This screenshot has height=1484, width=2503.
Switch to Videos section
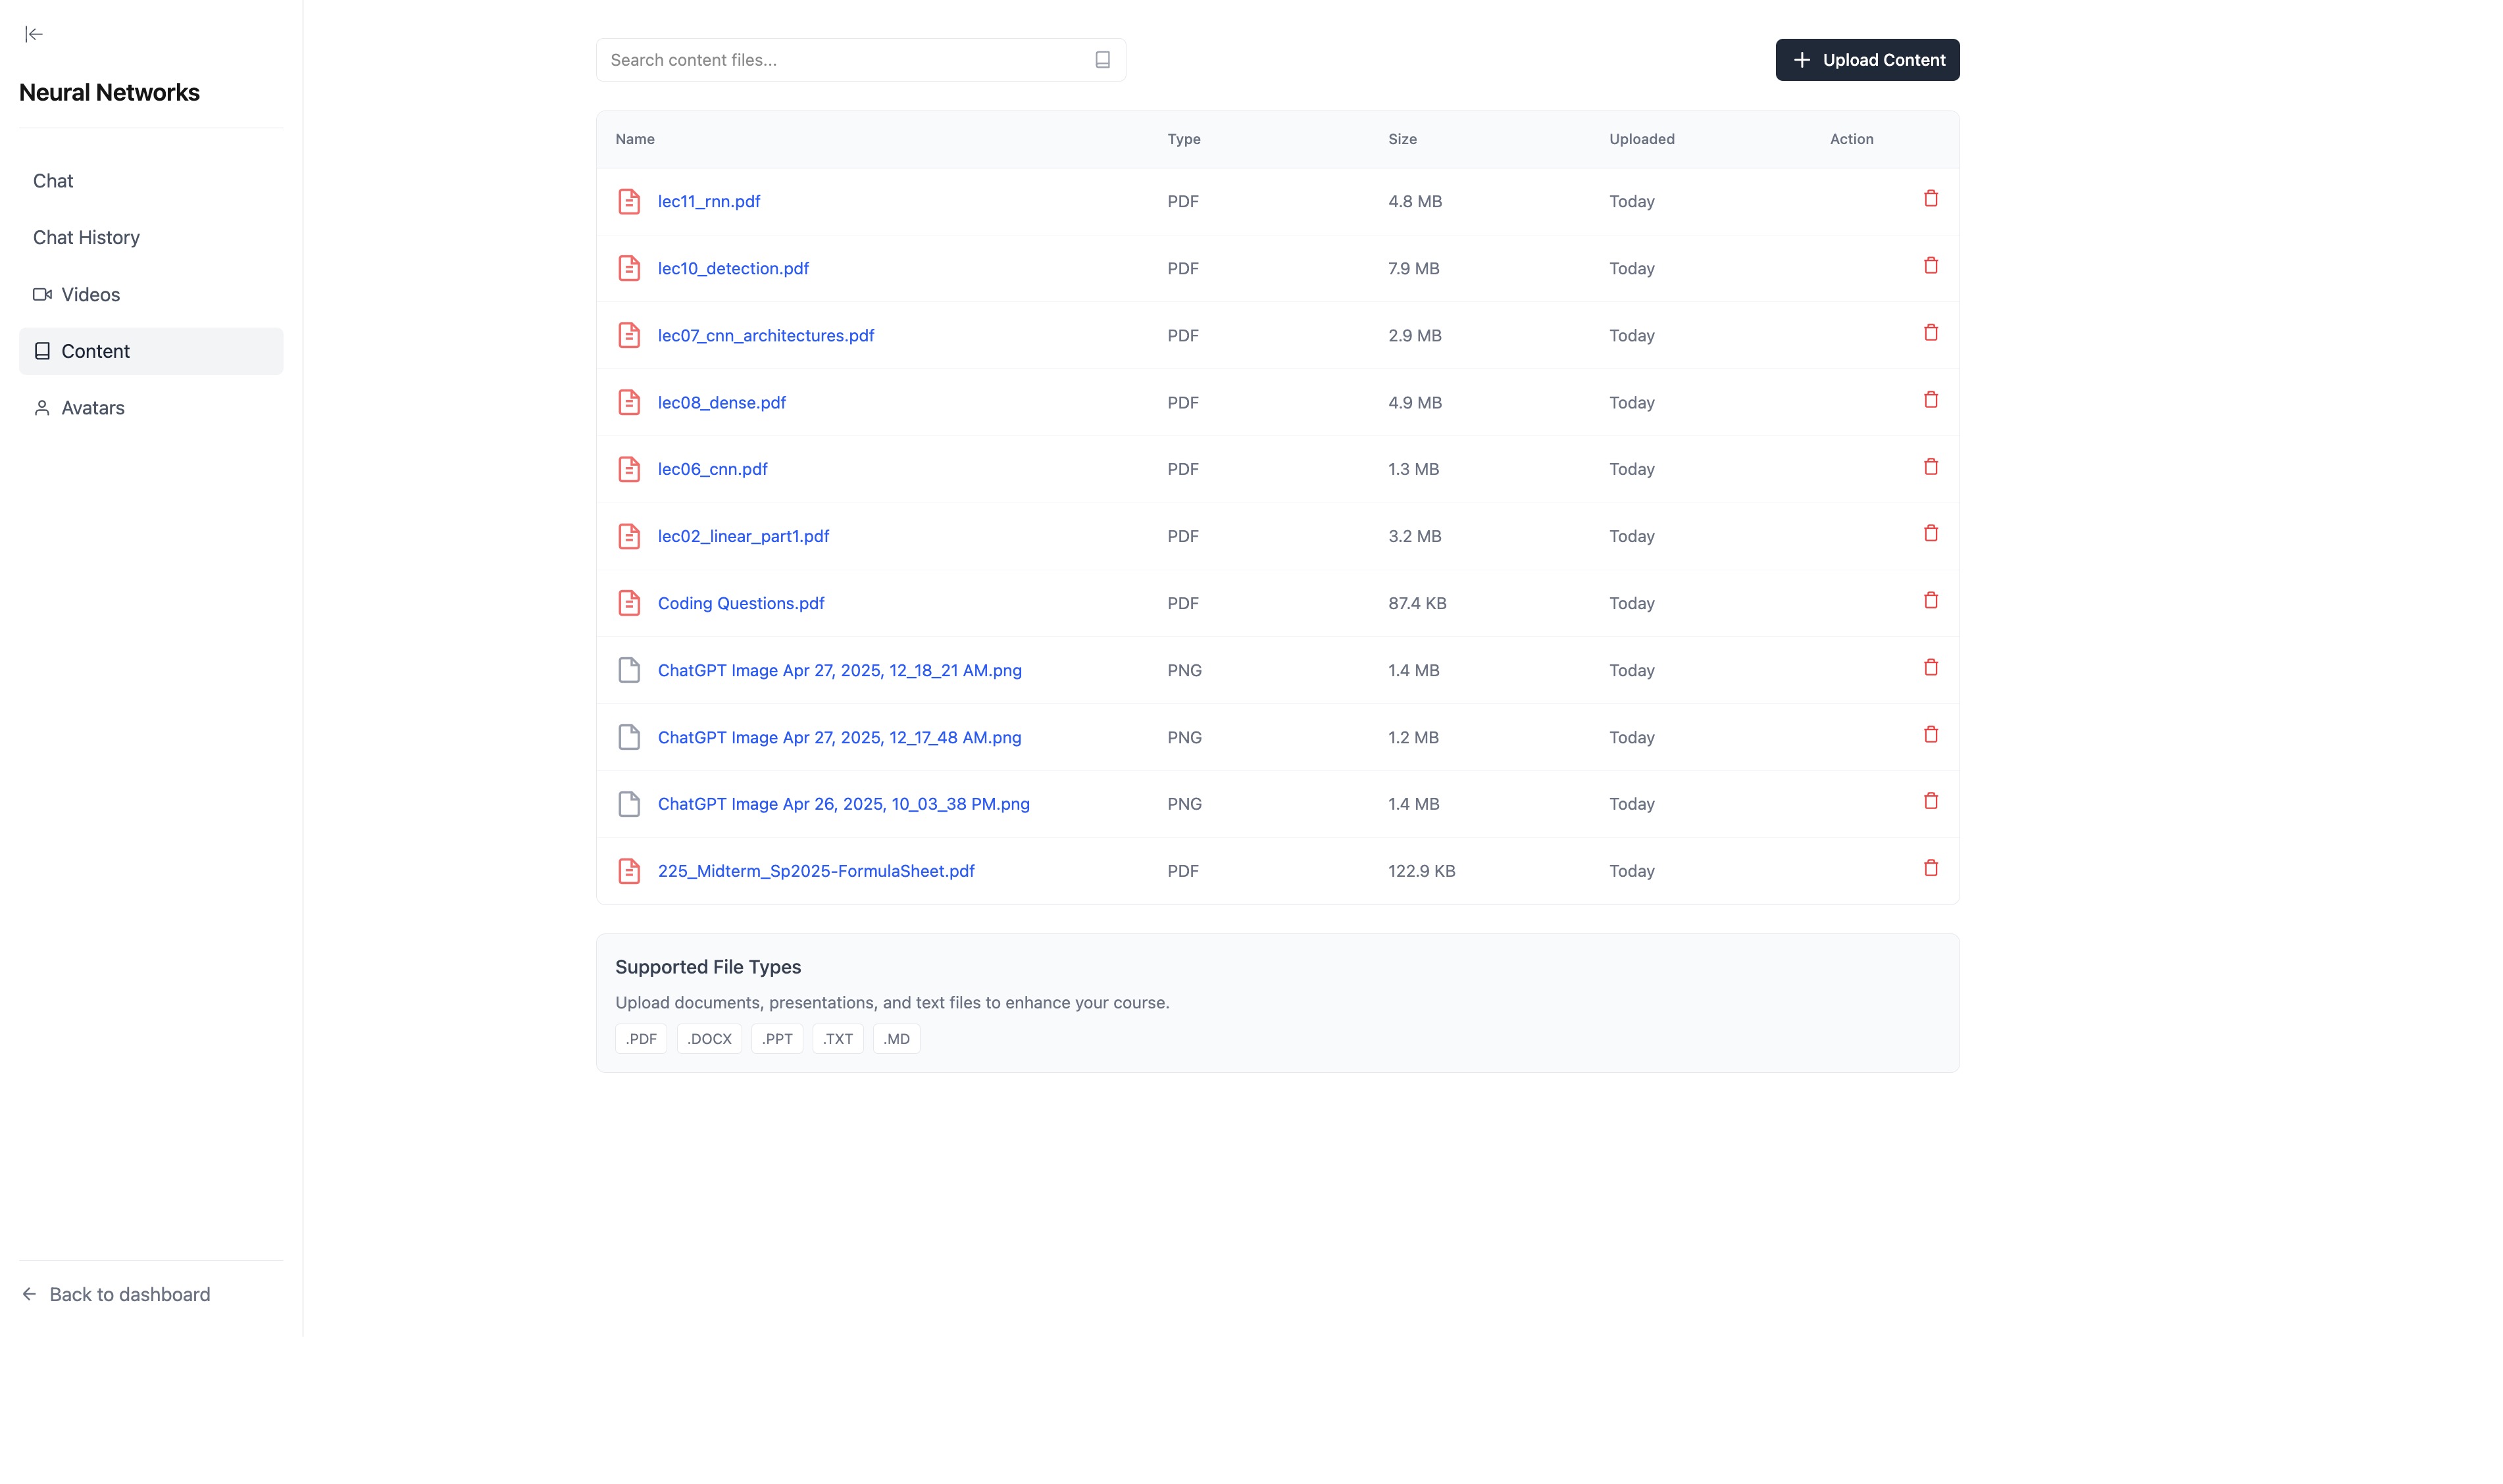tap(90, 295)
